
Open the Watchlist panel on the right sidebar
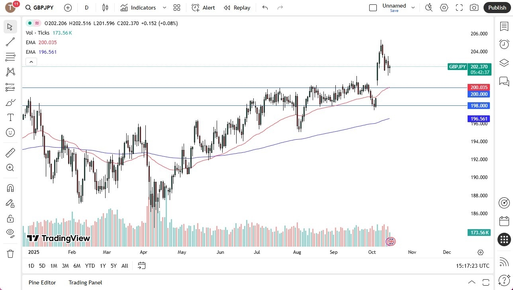504,26
